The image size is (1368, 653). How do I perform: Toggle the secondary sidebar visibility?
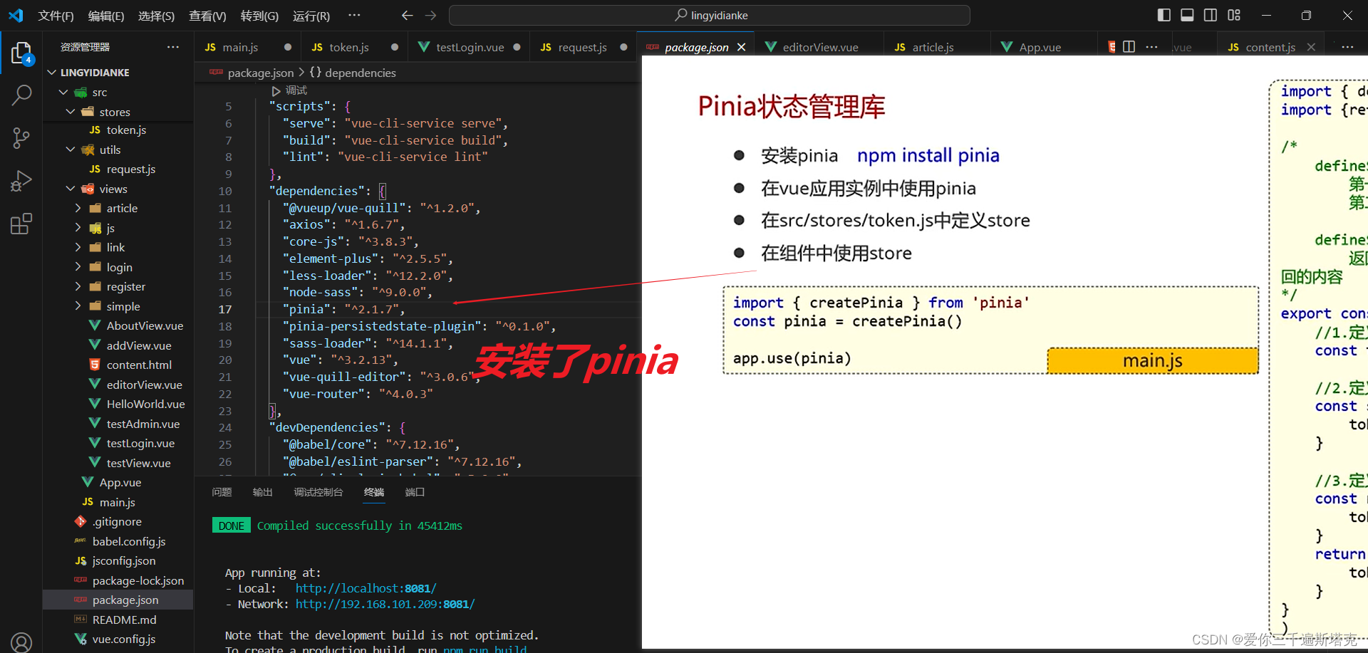point(1210,14)
